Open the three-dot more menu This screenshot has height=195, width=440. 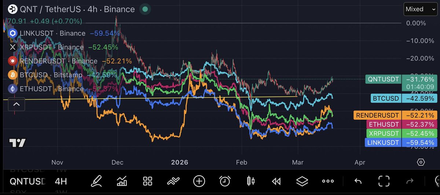coord(328,181)
